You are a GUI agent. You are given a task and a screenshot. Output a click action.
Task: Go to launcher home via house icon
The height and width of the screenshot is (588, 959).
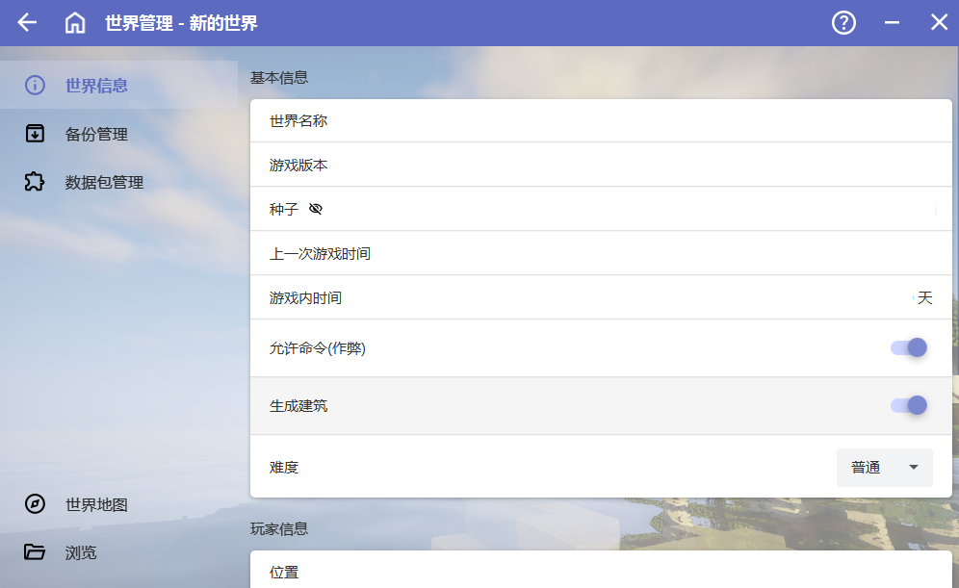click(75, 23)
